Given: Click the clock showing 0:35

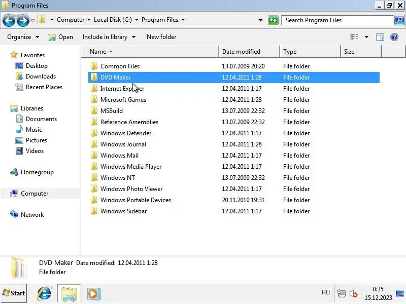Looking at the screenshot, I should click(x=378, y=289).
